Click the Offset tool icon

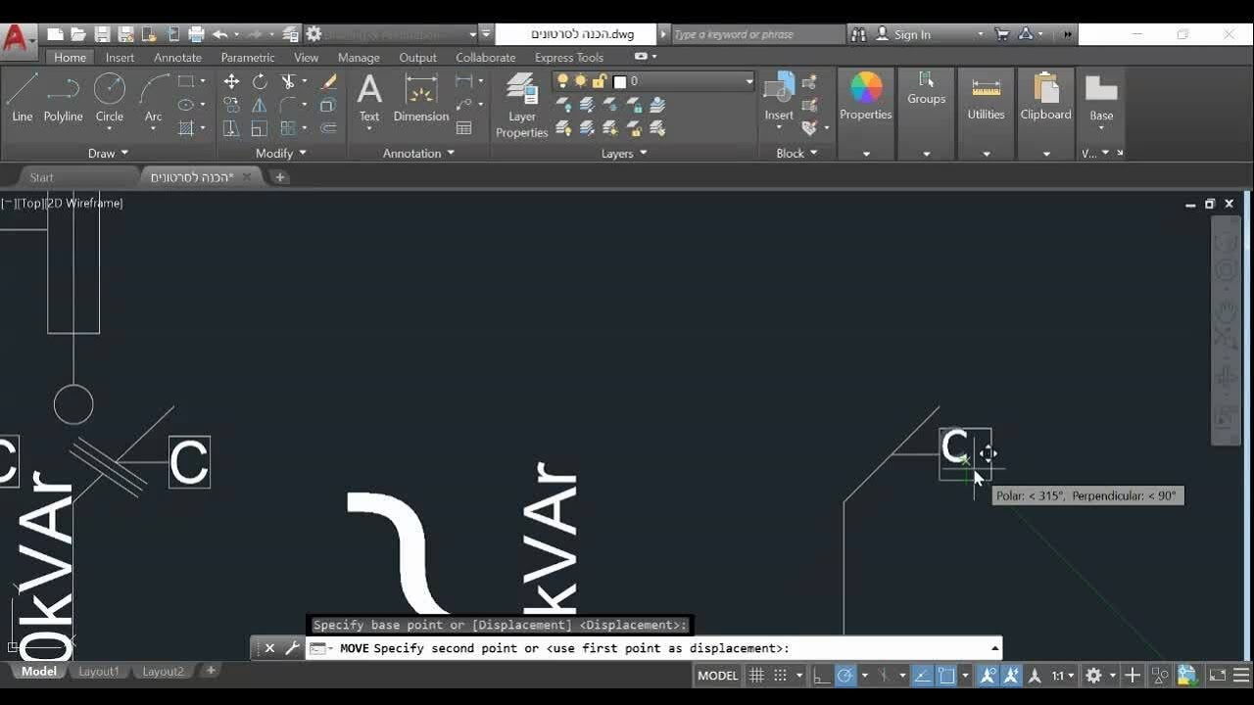[329, 128]
